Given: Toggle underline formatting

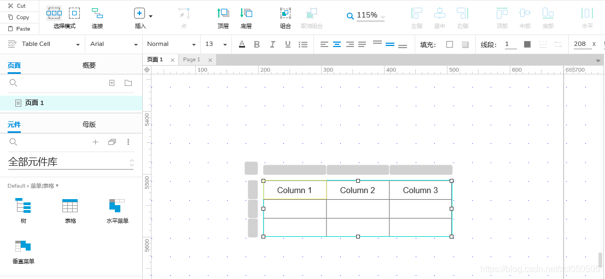Looking at the screenshot, I should click(x=288, y=44).
